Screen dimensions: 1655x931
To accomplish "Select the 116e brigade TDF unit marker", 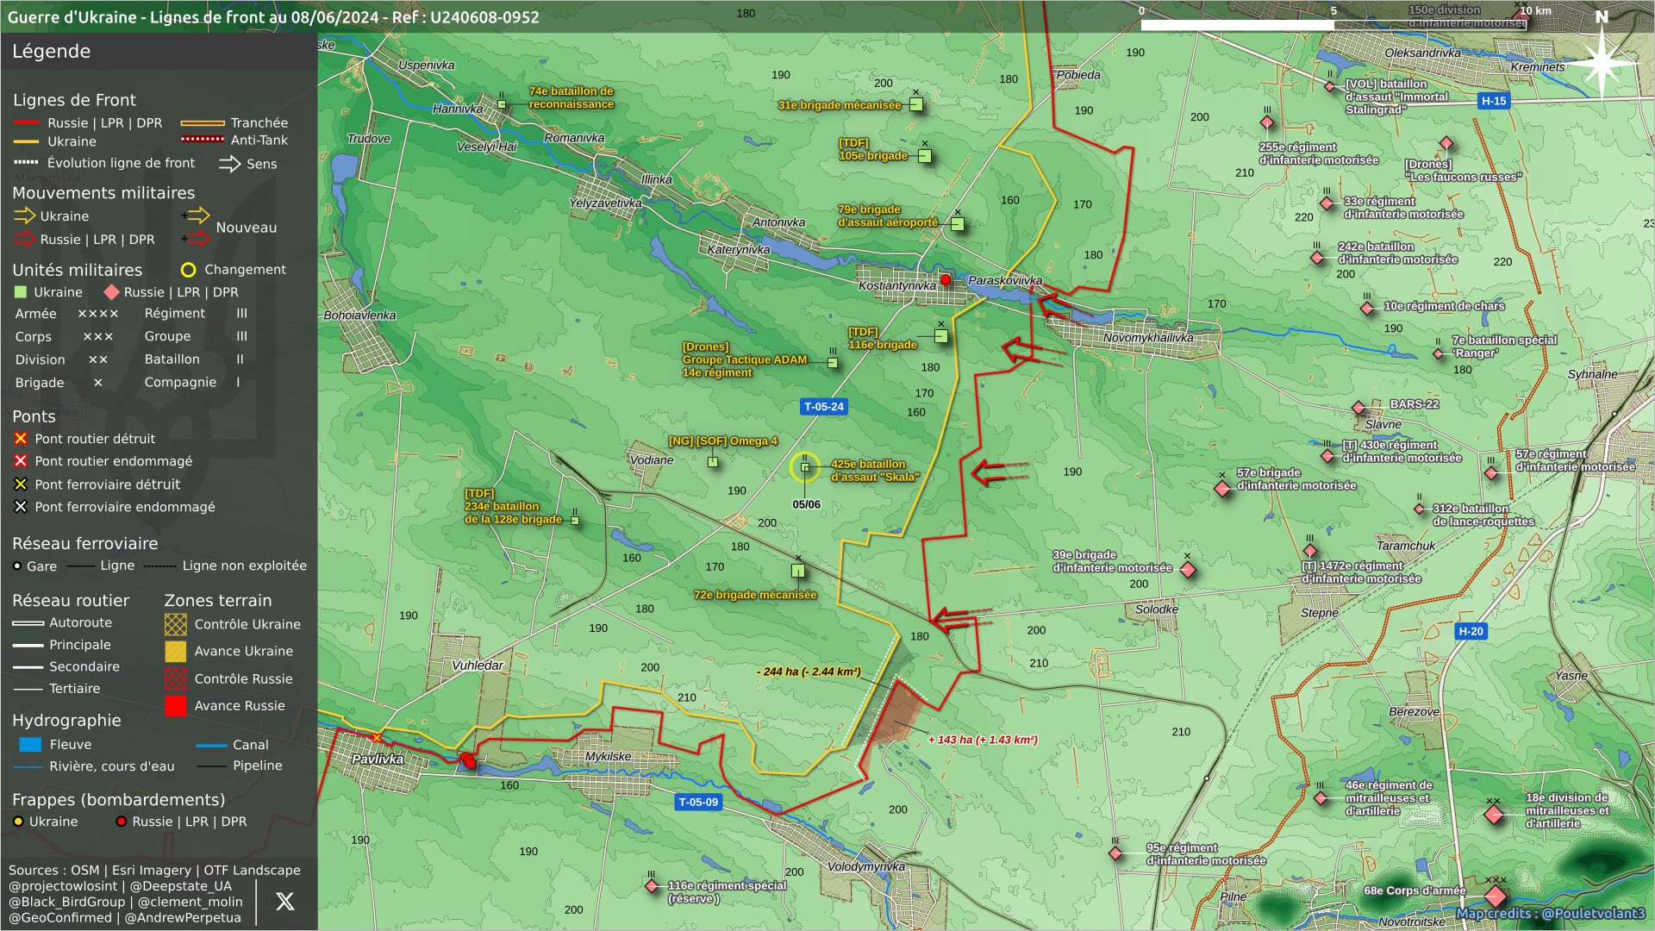I will pos(940,336).
